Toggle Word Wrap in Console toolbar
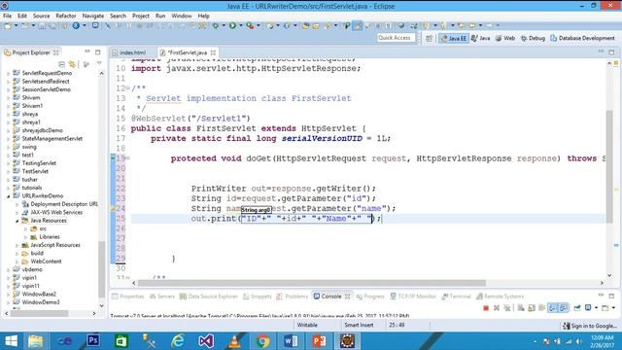 (x=542, y=308)
